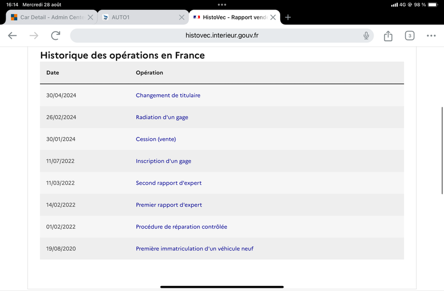Show open tabs counter button
Image resolution: width=444 pixels, height=291 pixels.
(x=410, y=35)
